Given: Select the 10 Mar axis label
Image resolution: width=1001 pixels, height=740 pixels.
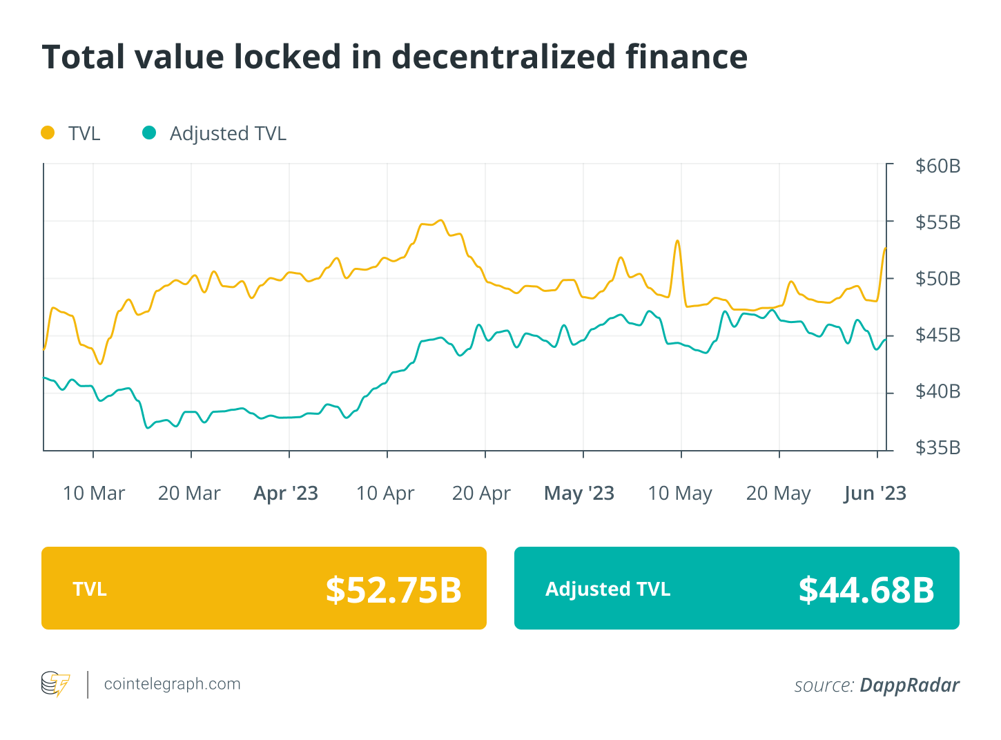Looking at the screenshot, I should click(94, 494).
